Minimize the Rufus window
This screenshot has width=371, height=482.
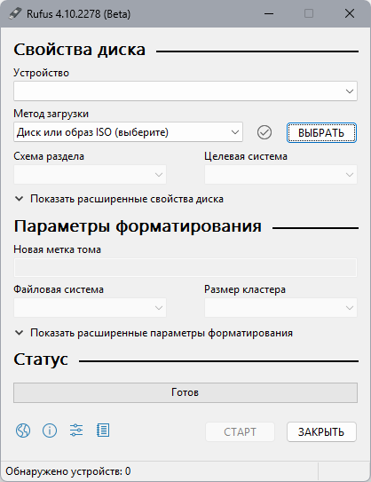tap(269, 13)
